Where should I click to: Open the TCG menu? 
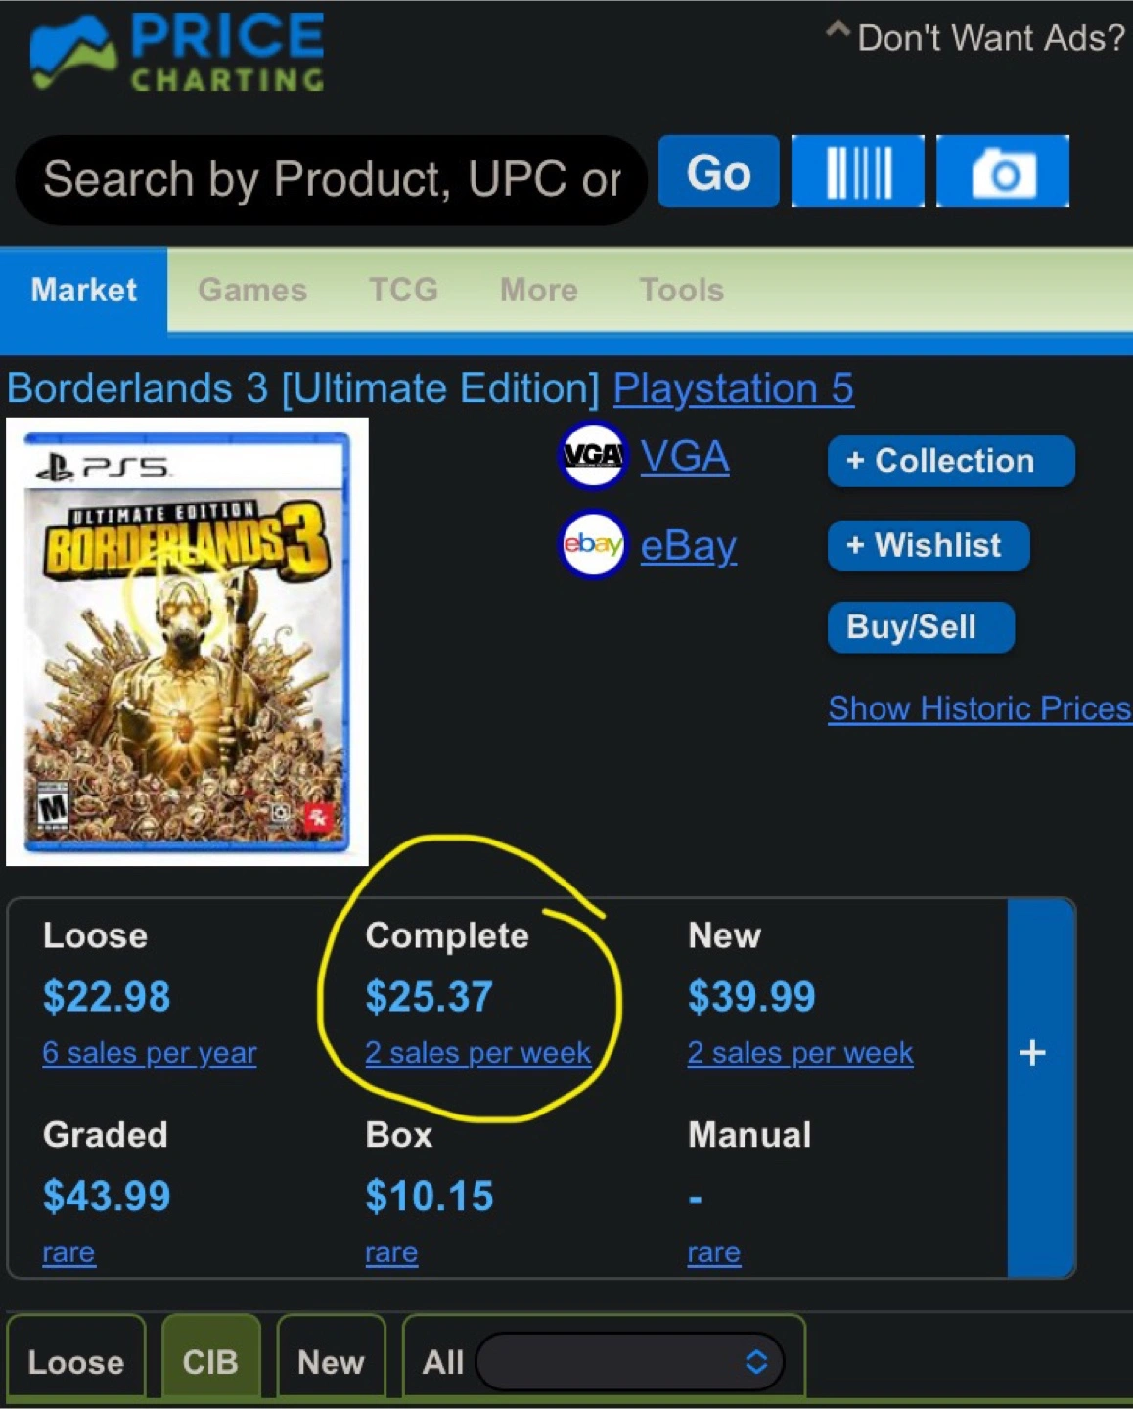(x=403, y=290)
